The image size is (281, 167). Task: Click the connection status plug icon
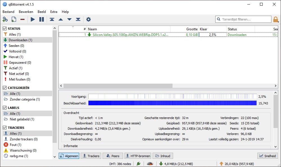[138, 164]
